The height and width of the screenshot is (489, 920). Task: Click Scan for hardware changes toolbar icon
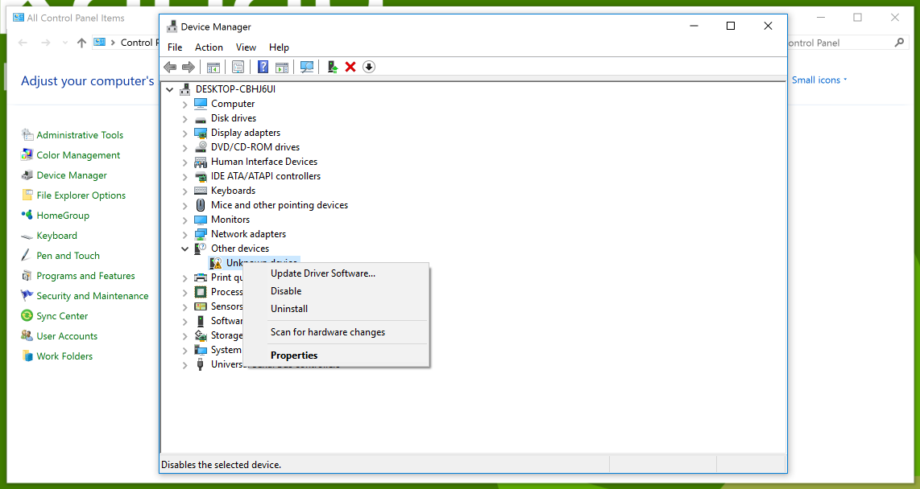click(x=307, y=68)
